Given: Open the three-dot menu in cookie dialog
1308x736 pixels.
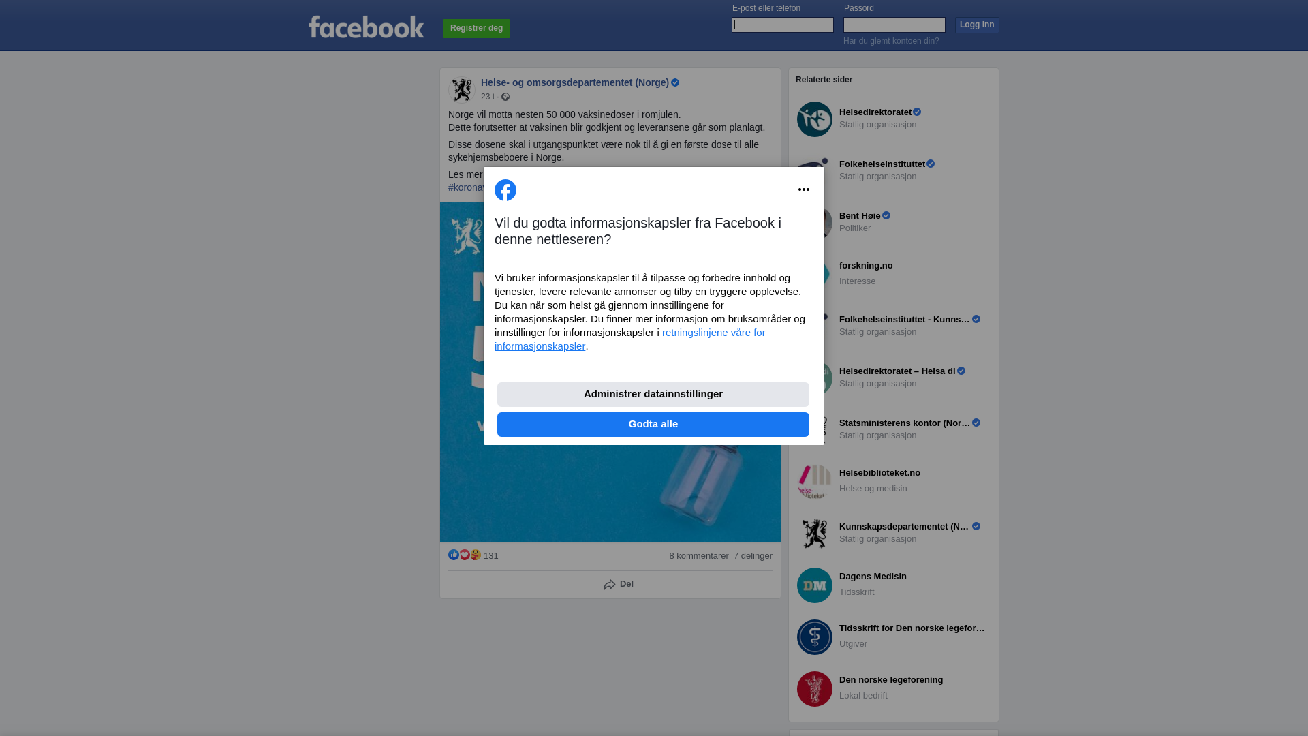Looking at the screenshot, I should point(804,190).
